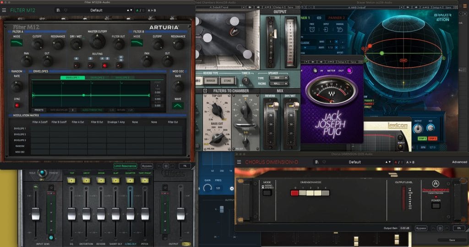Open Advanced panel in Chorus Dimension-D
The height and width of the screenshot is (247, 469).
[x=459, y=162]
